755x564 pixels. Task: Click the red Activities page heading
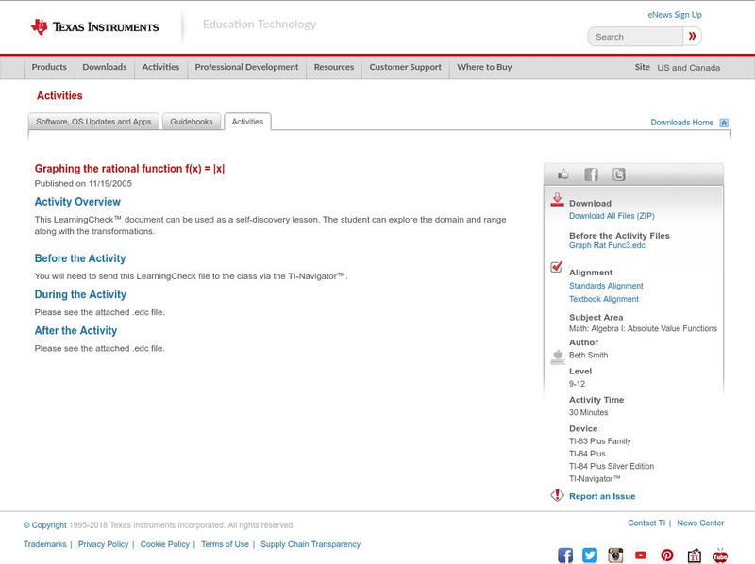pyautogui.click(x=59, y=95)
